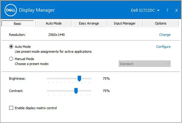Expand the Standard preset mode dropdown
Image resolution: width=182 pixels, height=123 pixels.
(x=145, y=64)
